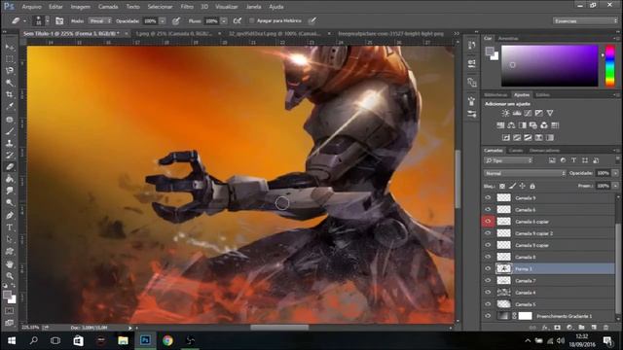The width and height of the screenshot is (623, 350).
Task: Click the hue spectrum slider
Action: tap(610, 65)
